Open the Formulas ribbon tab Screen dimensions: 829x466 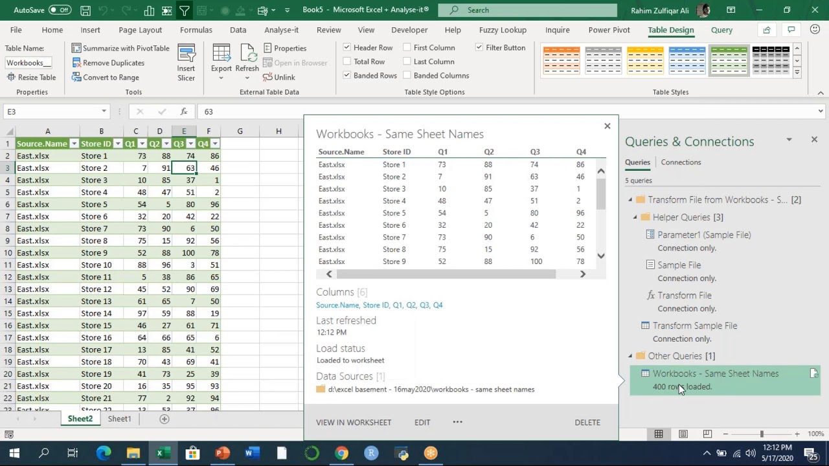196,30
